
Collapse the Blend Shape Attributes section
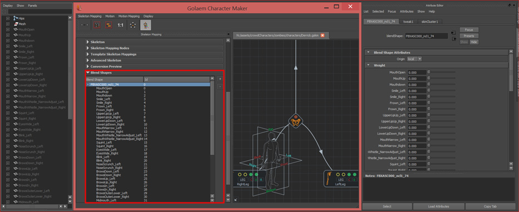[x=368, y=52]
